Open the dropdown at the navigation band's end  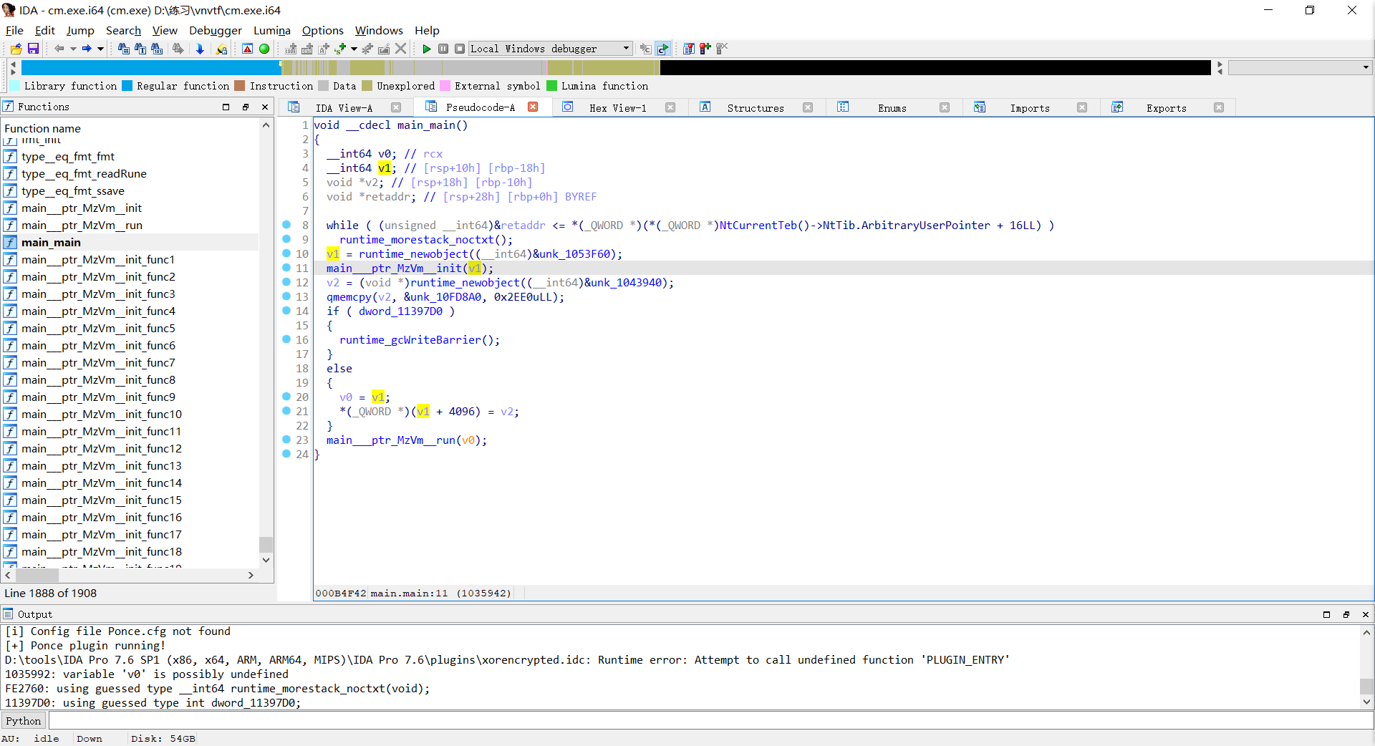click(1366, 67)
